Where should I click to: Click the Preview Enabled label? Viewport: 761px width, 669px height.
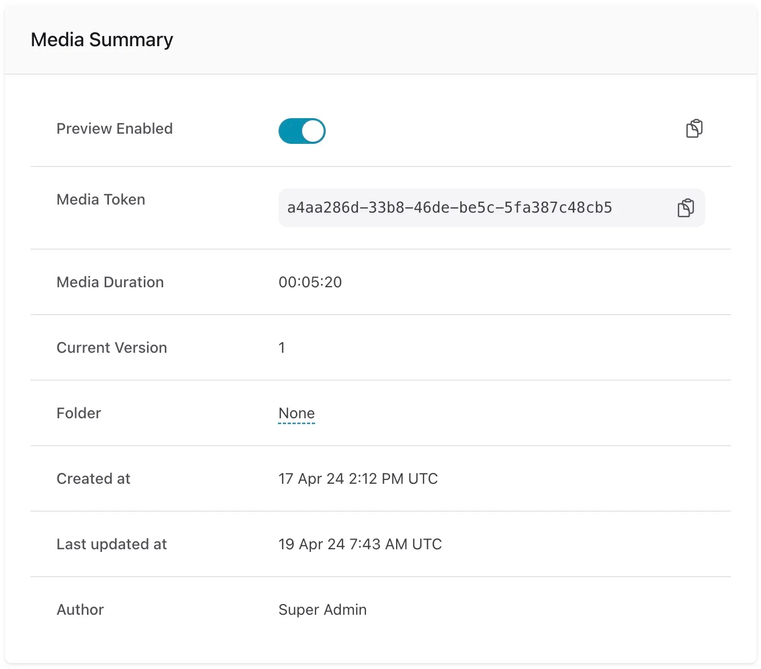click(114, 129)
